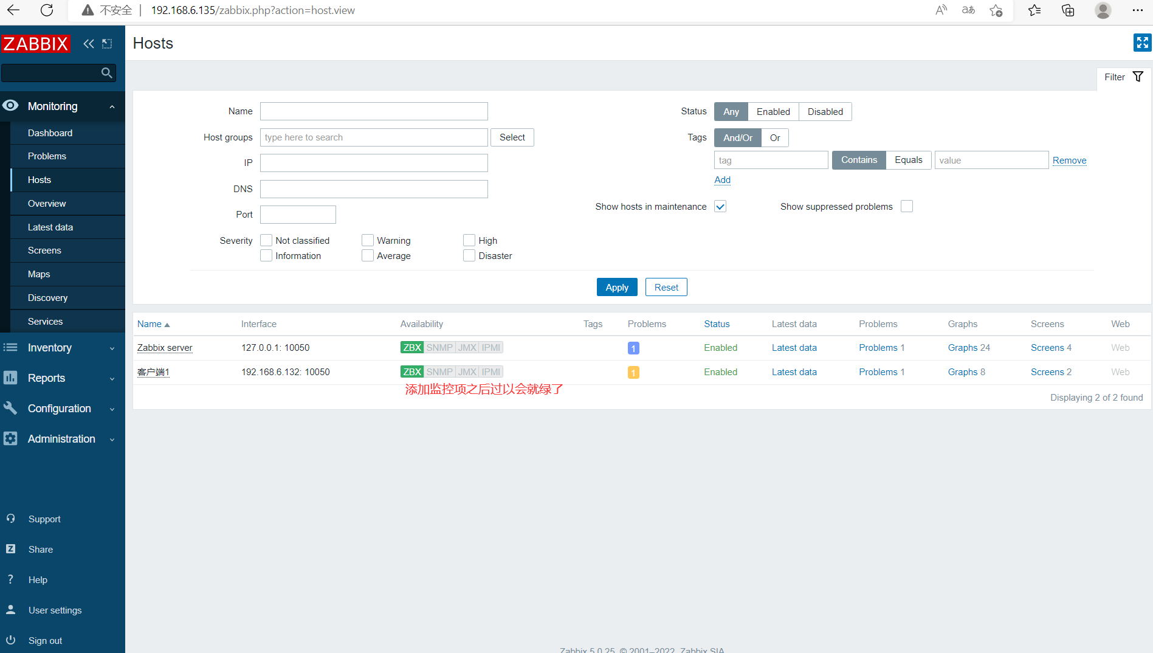
Task: Check the Warning severity box
Action: click(x=368, y=240)
